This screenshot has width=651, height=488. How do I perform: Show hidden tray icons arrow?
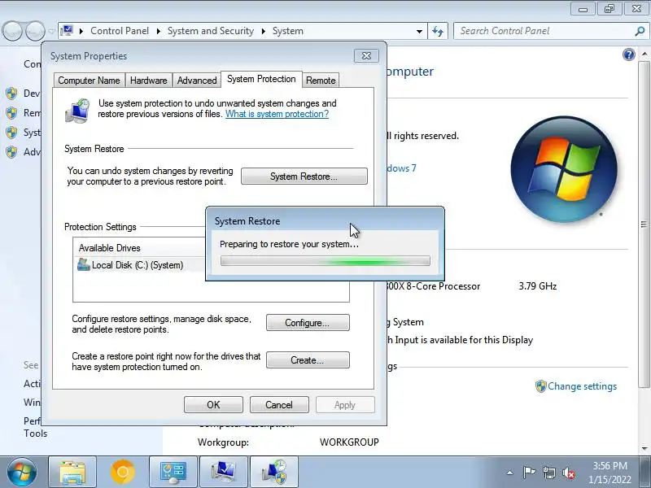point(510,473)
